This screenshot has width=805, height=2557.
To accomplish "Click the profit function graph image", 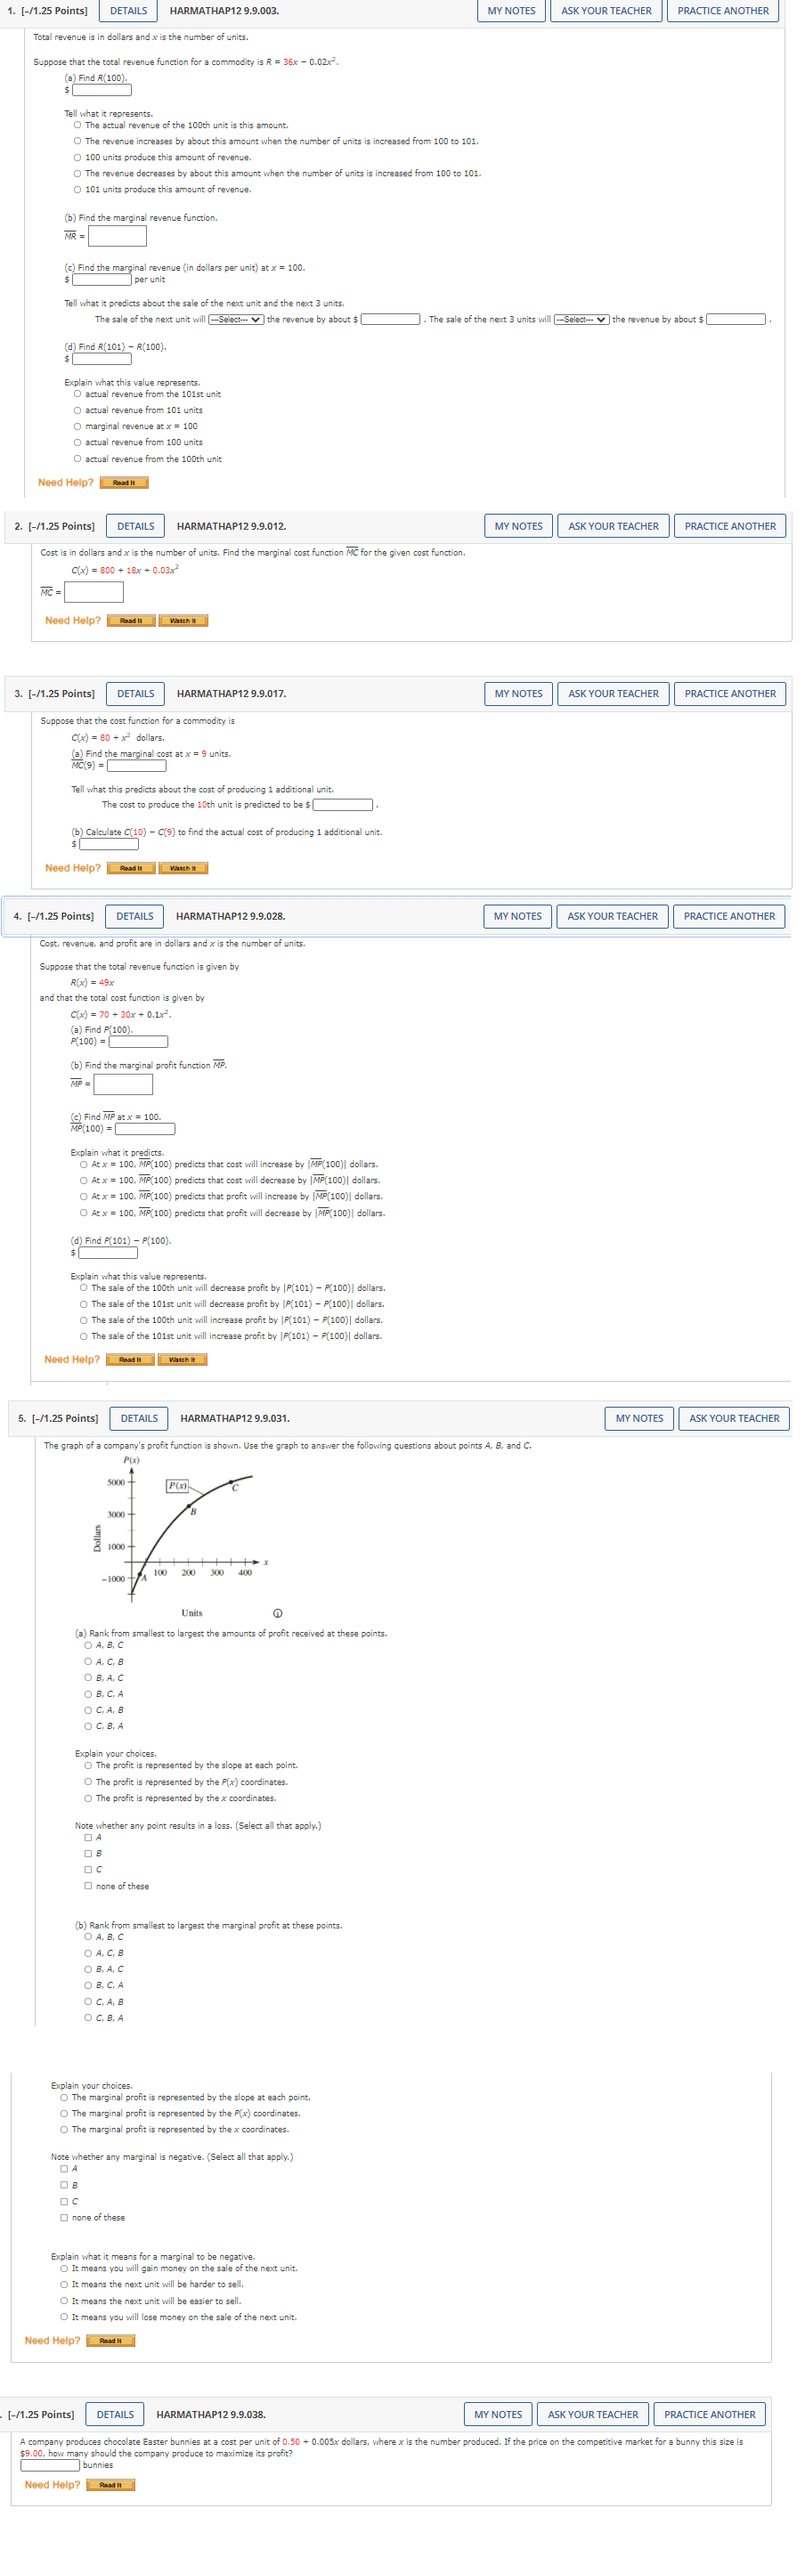I will (181, 1537).
